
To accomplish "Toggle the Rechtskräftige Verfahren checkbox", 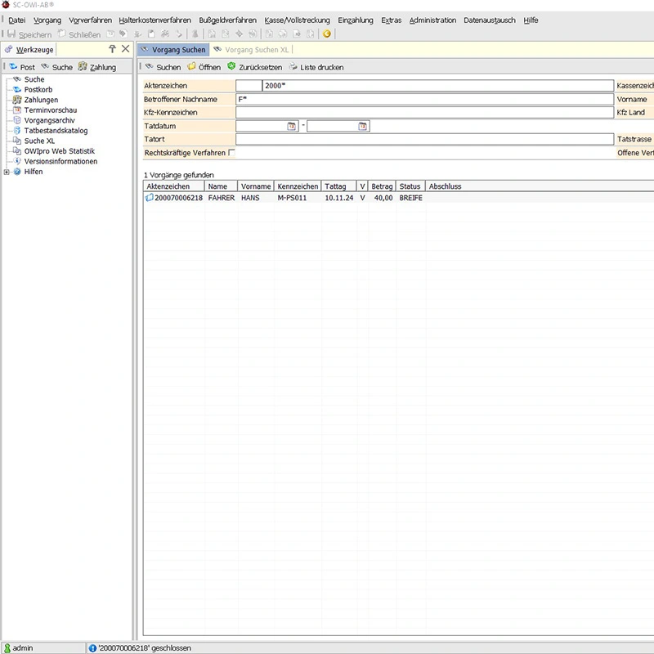I will pyautogui.click(x=232, y=153).
